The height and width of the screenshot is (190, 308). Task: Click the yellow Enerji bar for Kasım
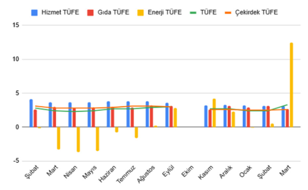pyautogui.click(x=214, y=113)
